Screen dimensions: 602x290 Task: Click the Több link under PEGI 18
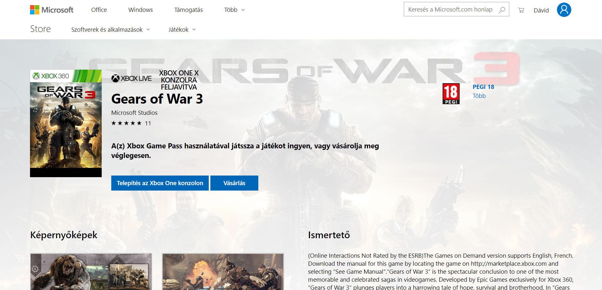(479, 96)
